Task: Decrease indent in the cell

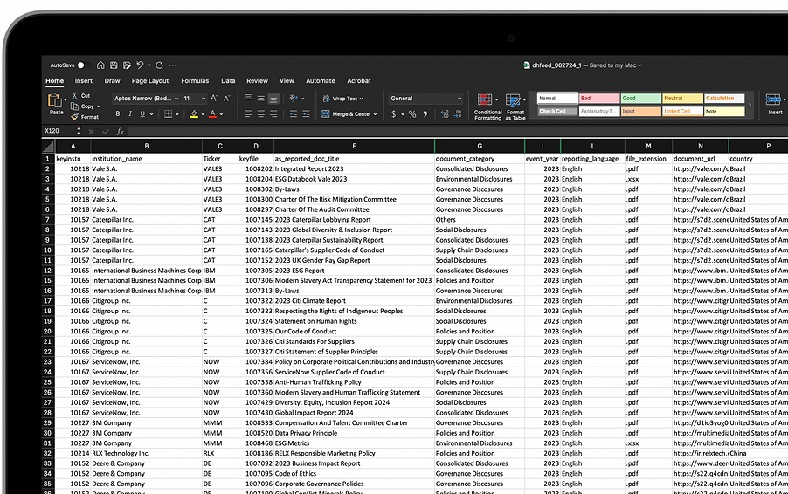Action: tap(293, 114)
